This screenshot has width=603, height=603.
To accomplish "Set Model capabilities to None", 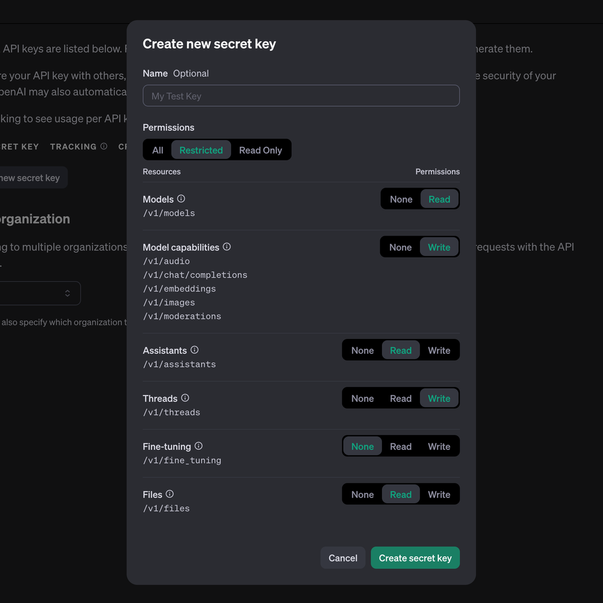I will coord(401,246).
